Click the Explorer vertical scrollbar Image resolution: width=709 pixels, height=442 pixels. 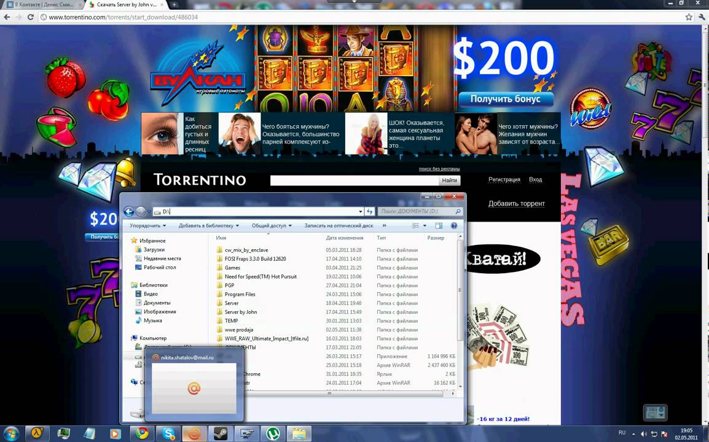click(460, 291)
